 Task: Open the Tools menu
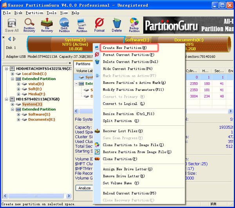[51, 13]
